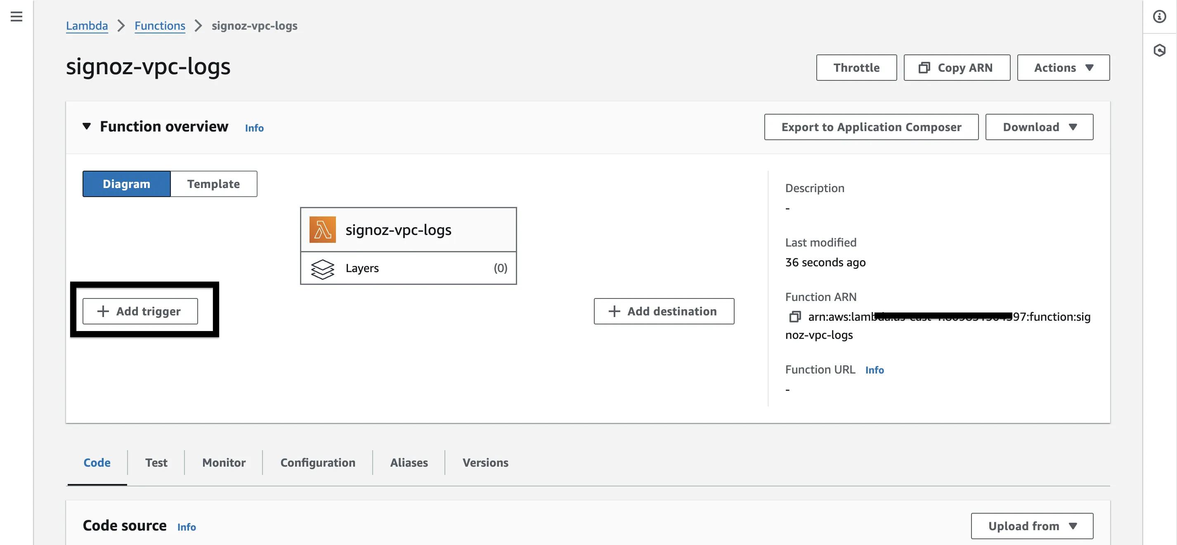Click the signoz-vpc-logs breadcrumb text
Image resolution: width=1177 pixels, height=545 pixels.
point(255,26)
